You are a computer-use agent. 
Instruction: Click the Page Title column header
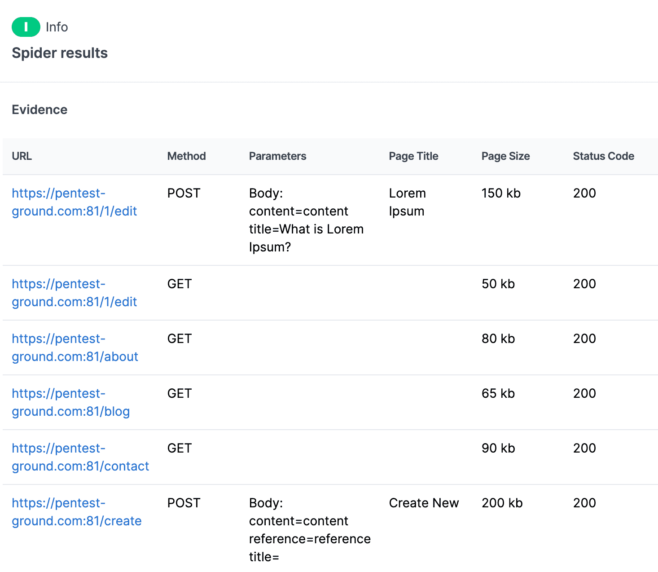click(x=413, y=156)
